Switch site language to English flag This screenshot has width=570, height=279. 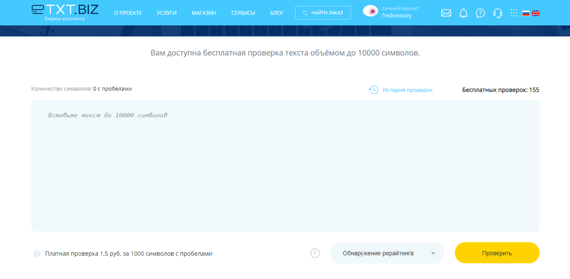click(536, 13)
